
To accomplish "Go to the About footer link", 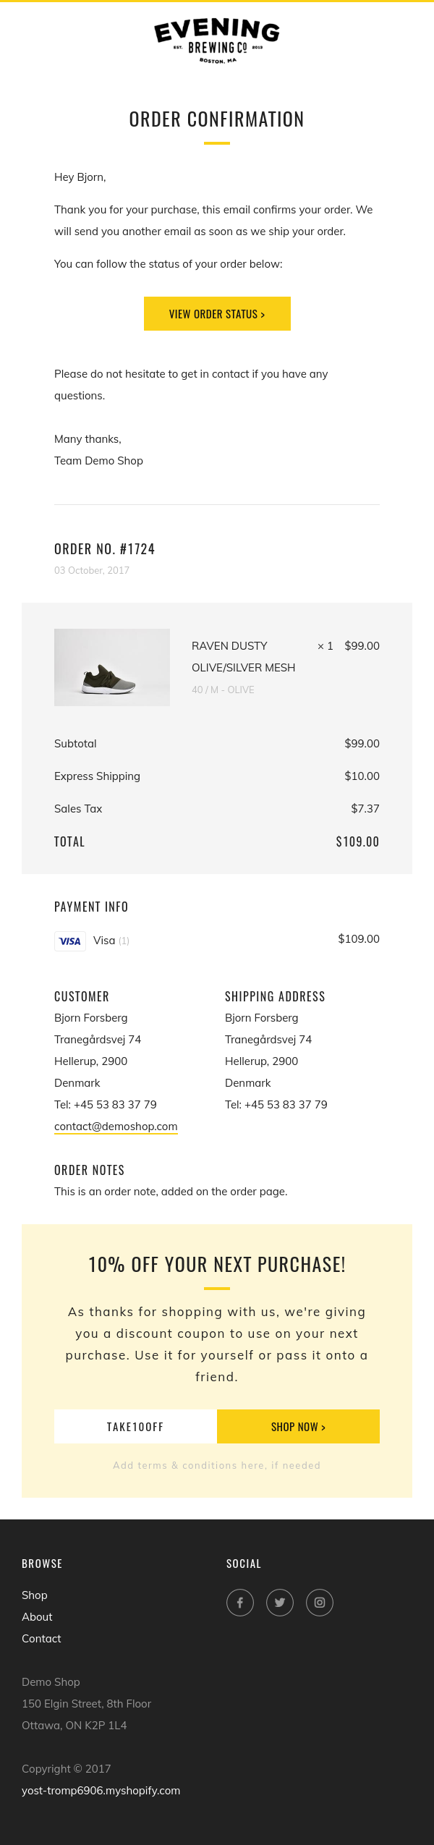I will click(x=37, y=1617).
